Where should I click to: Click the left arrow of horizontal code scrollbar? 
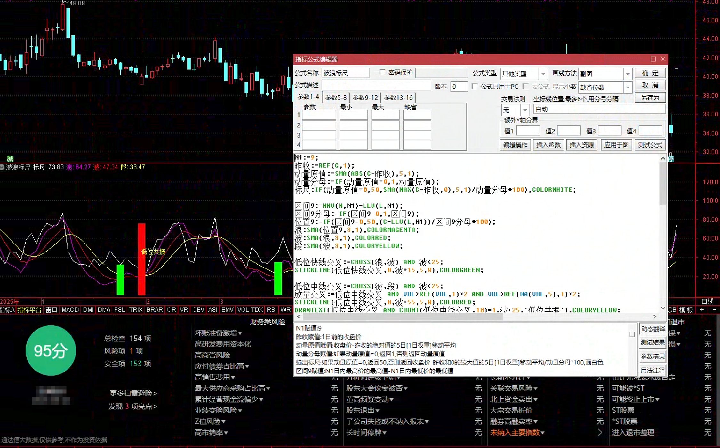tap(299, 316)
